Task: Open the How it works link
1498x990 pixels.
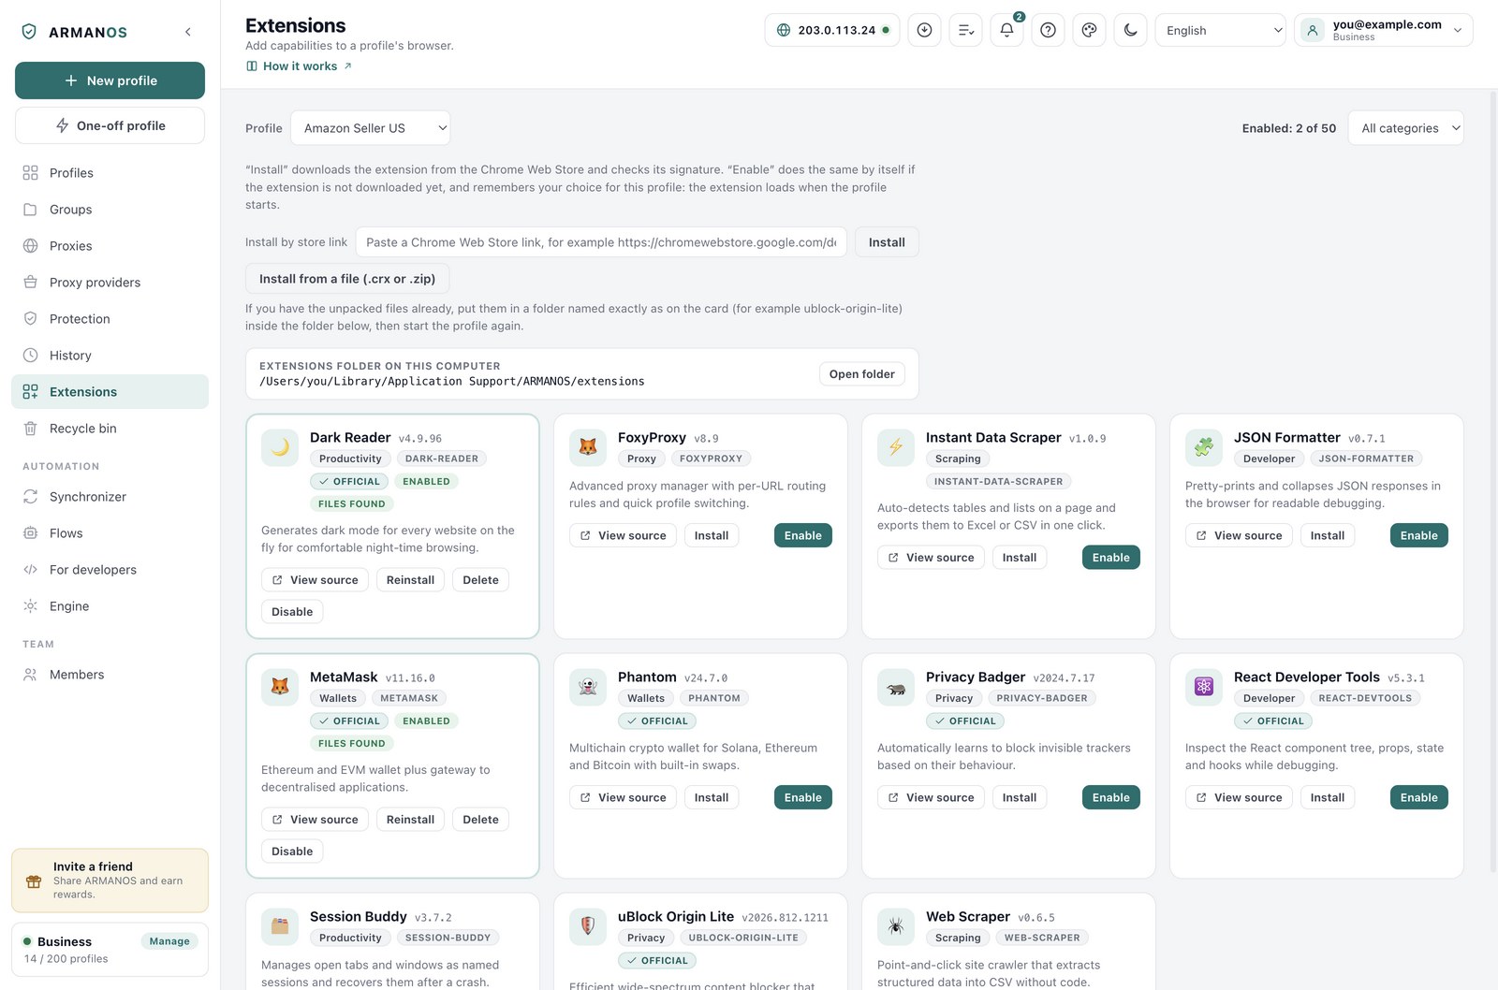Action: click(x=300, y=66)
